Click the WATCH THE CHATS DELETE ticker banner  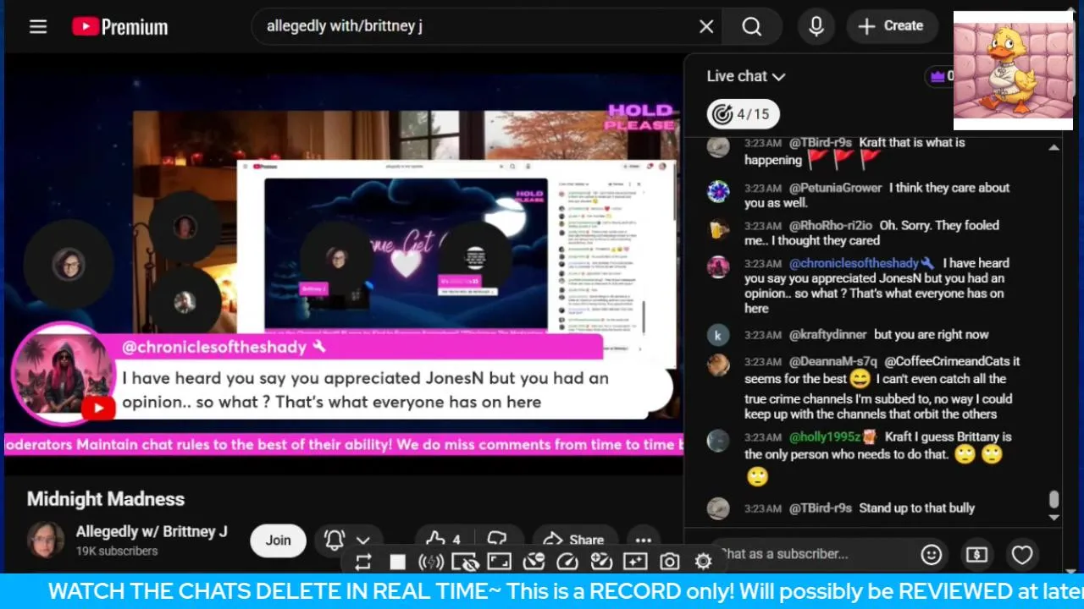pos(542,591)
